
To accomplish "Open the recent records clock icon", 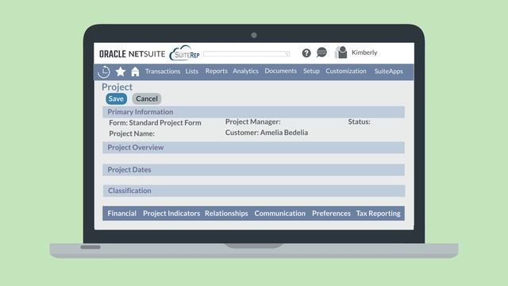I will coord(104,71).
